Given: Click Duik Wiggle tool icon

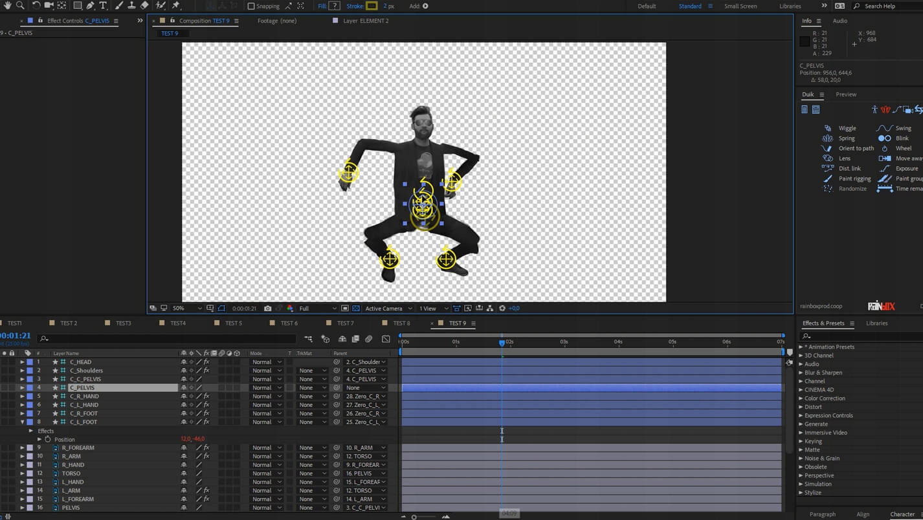Looking at the screenshot, I should tap(827, 128).
